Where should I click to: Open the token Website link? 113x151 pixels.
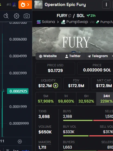(48, 56)
